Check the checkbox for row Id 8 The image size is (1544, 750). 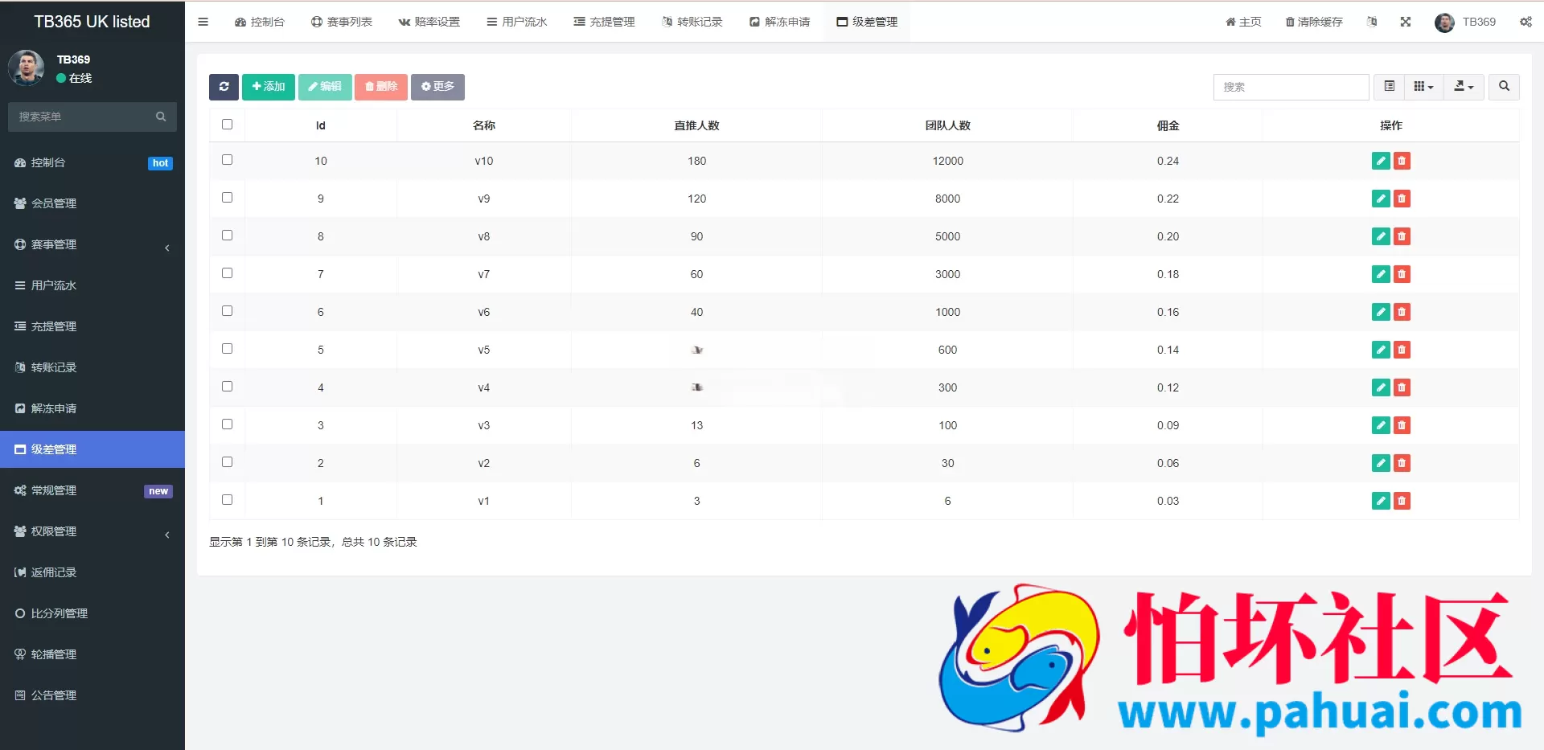[x=227, y=236]
